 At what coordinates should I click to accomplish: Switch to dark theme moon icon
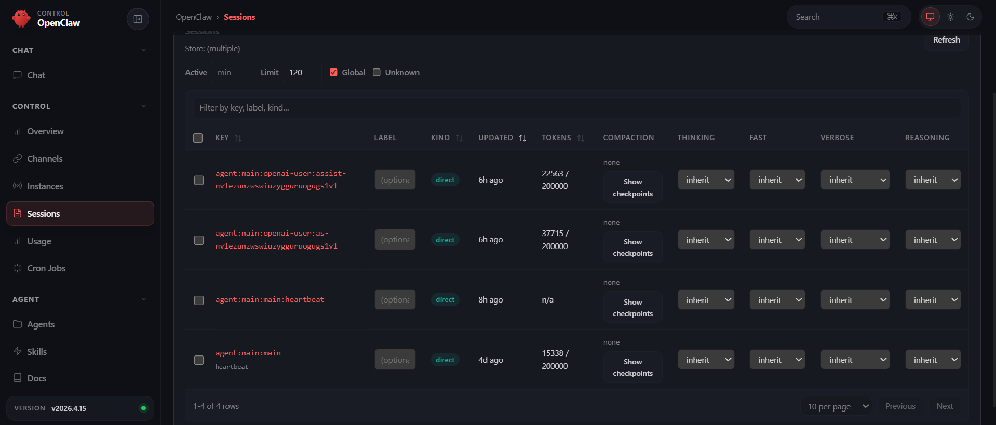[x=970, y=17]
